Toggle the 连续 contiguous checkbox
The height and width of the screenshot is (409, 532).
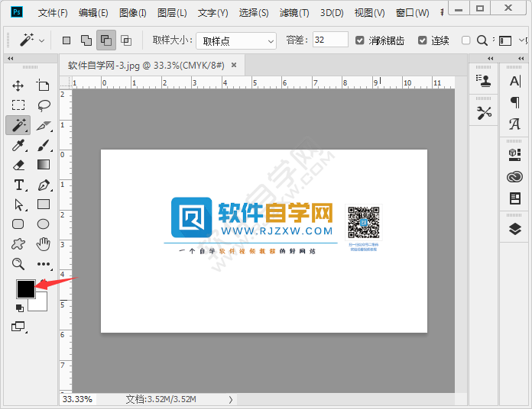[x=422, y=40]
